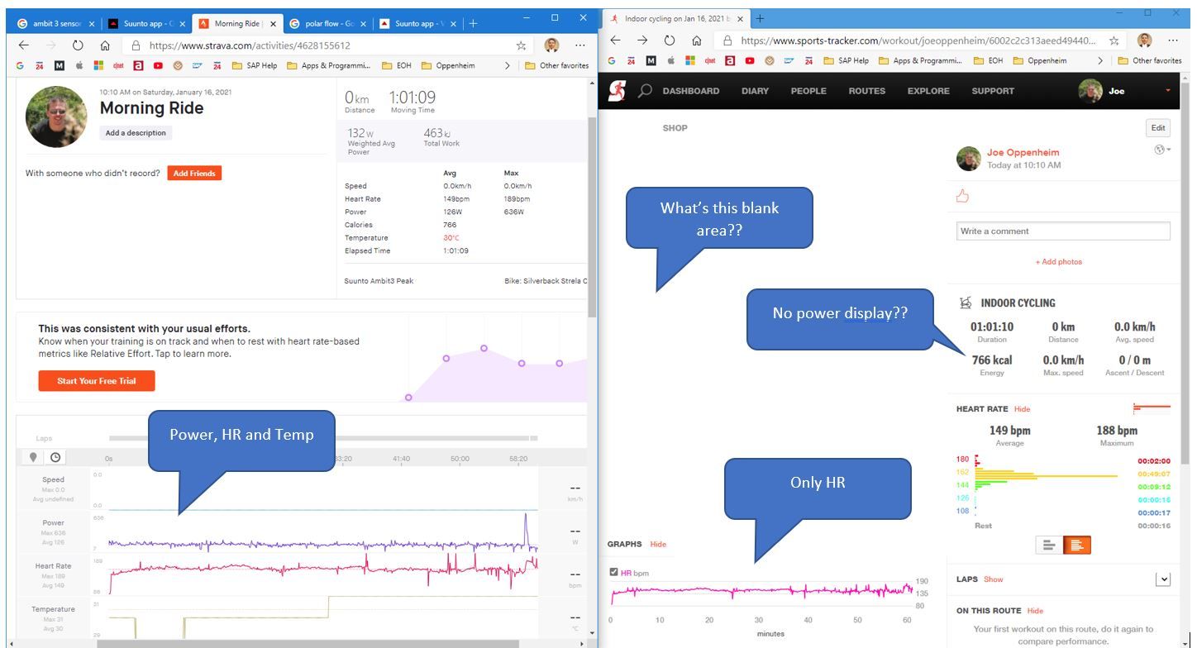Click the Sports Tracker logo icon
Screen dimensions: 1197x648
click(x=617, y=91)
